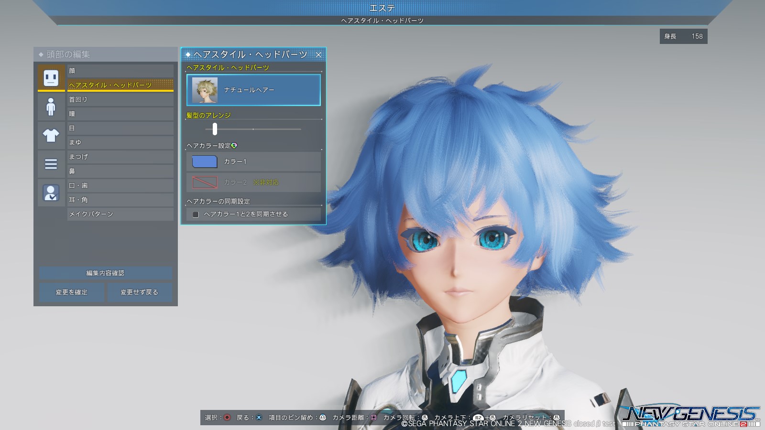The height and width of the screenshot is (430, 765).
Task: Select the まゆ menu item
Action: (120, 142)
